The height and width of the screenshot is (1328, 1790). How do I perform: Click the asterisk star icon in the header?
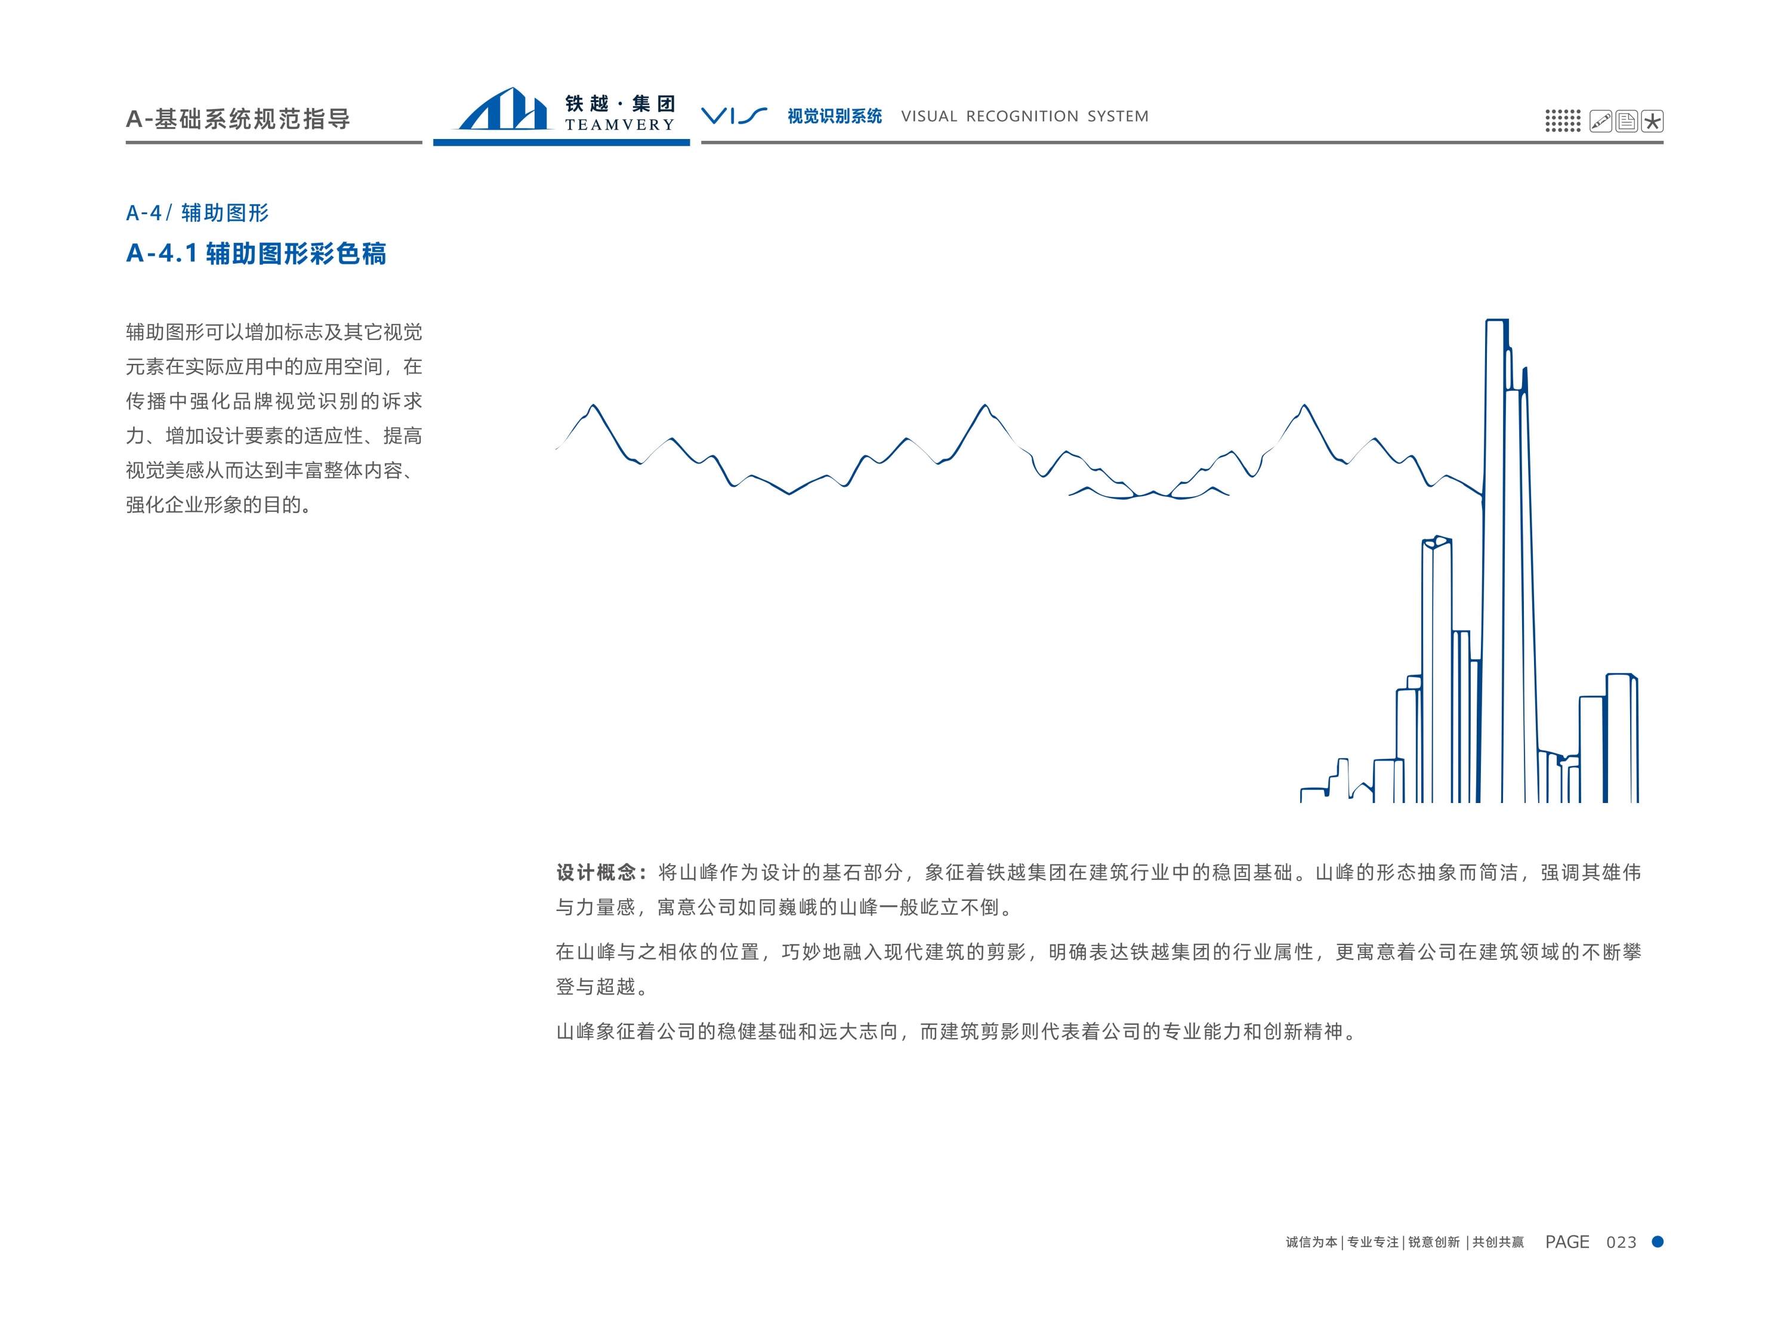point(1652,121)
